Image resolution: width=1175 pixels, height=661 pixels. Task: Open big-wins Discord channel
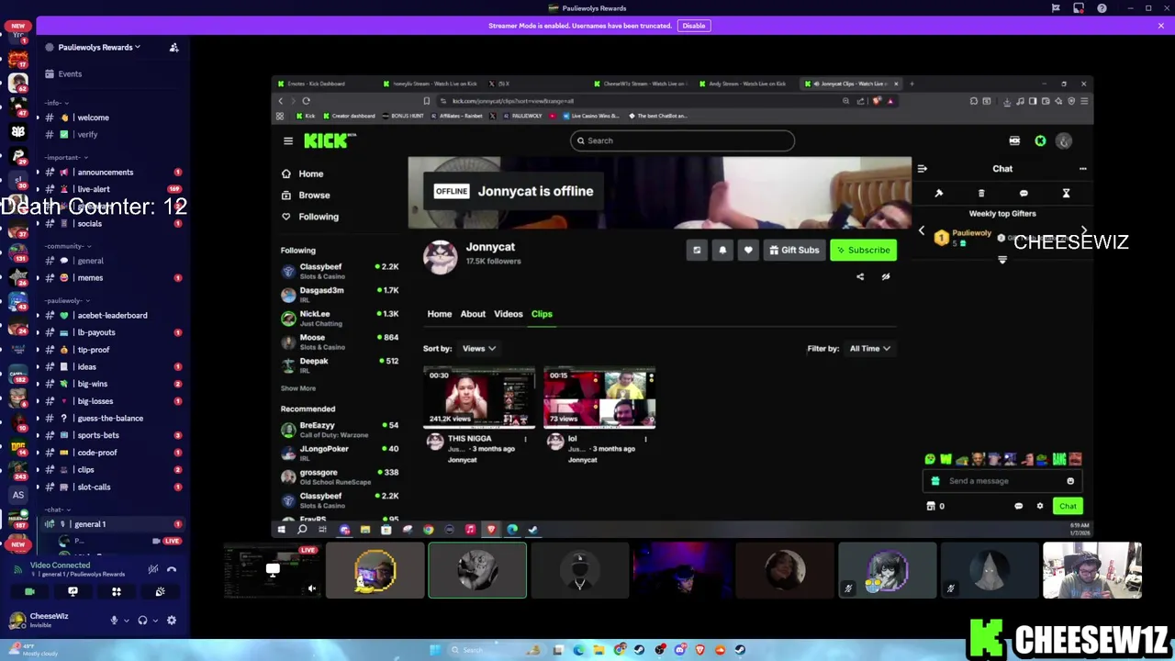pyautogui.click(x=92, y=384)
